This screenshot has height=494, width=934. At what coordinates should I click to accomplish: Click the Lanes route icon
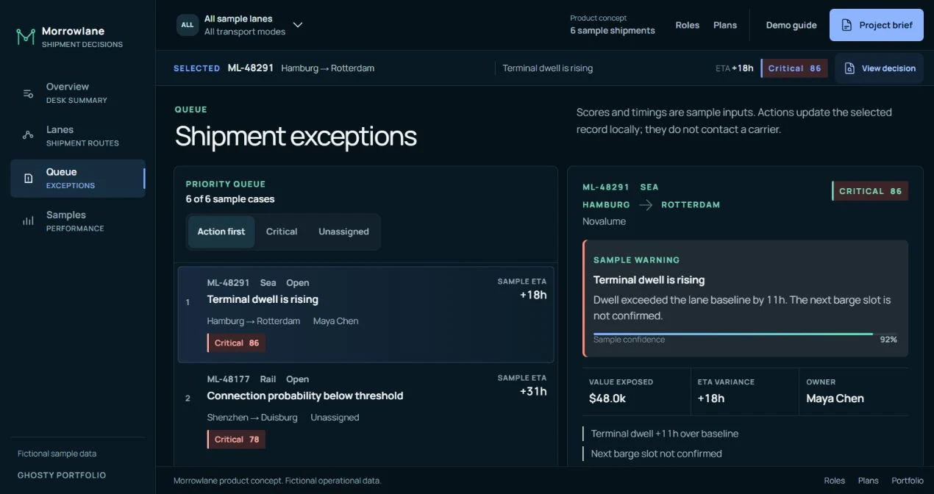[28, 135]
